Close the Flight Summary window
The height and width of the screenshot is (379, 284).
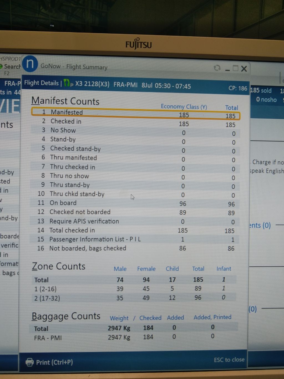[244, 69]
